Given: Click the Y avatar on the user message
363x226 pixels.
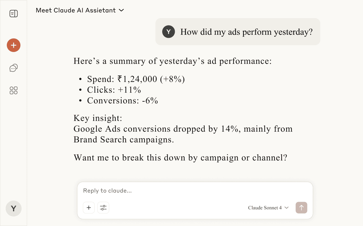Looking at the screenshot, I should coord(168,32).
